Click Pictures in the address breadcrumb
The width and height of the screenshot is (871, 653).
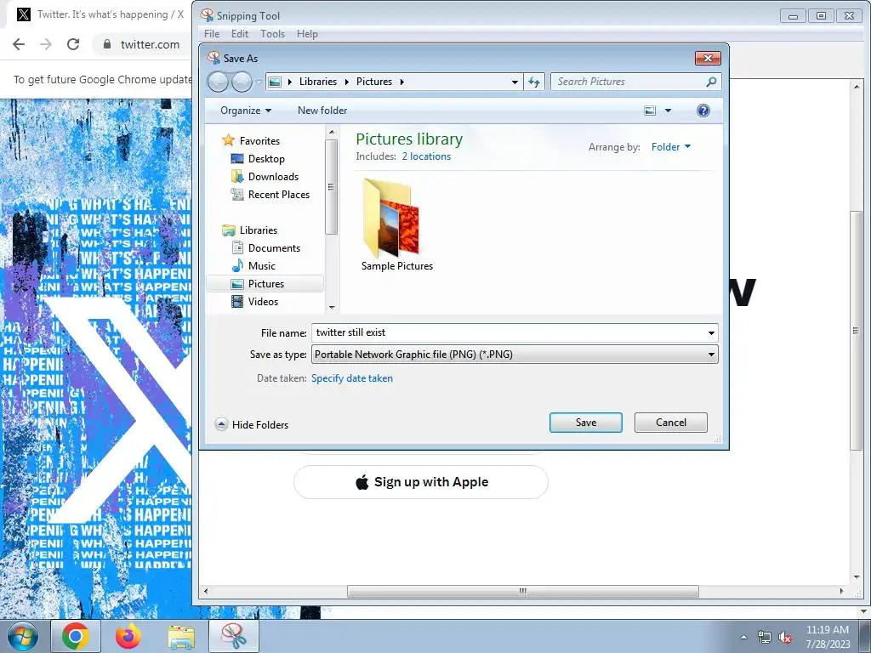pos(374,82)
